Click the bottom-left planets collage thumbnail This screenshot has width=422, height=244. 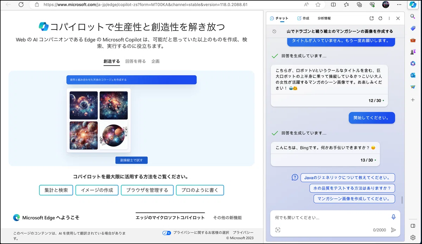pos(84,136)
